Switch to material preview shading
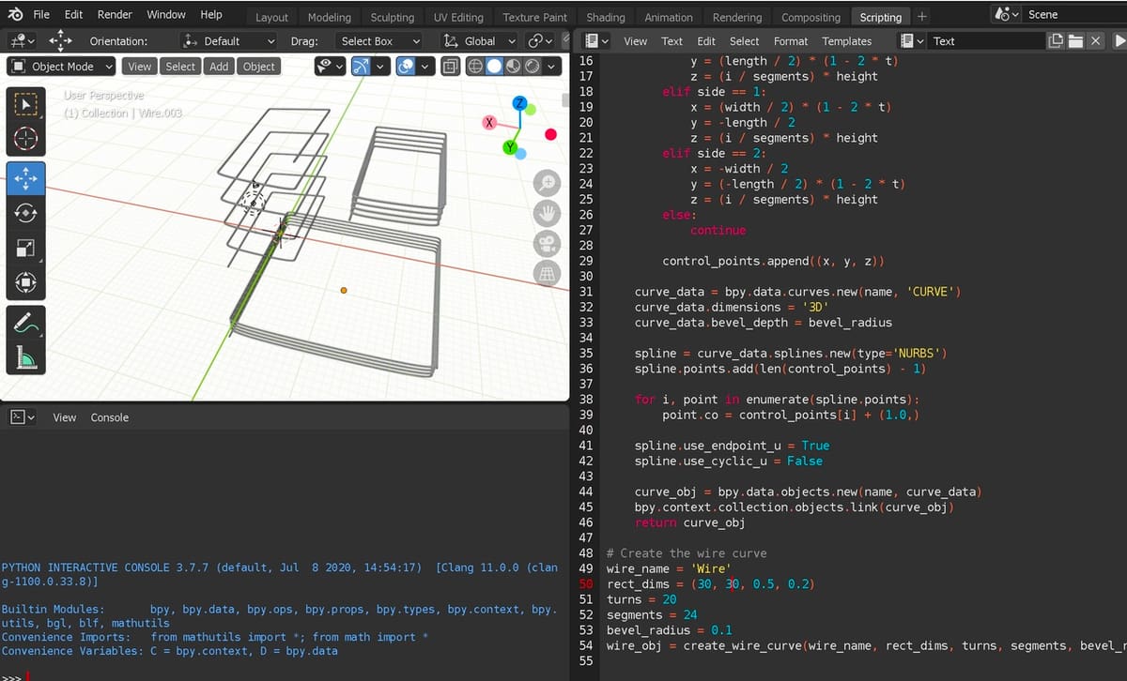 [513, 67]
